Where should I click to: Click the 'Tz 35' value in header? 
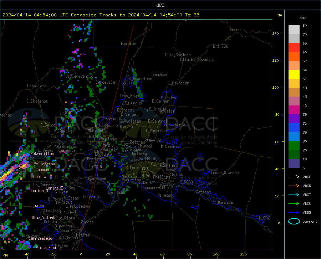192,15
